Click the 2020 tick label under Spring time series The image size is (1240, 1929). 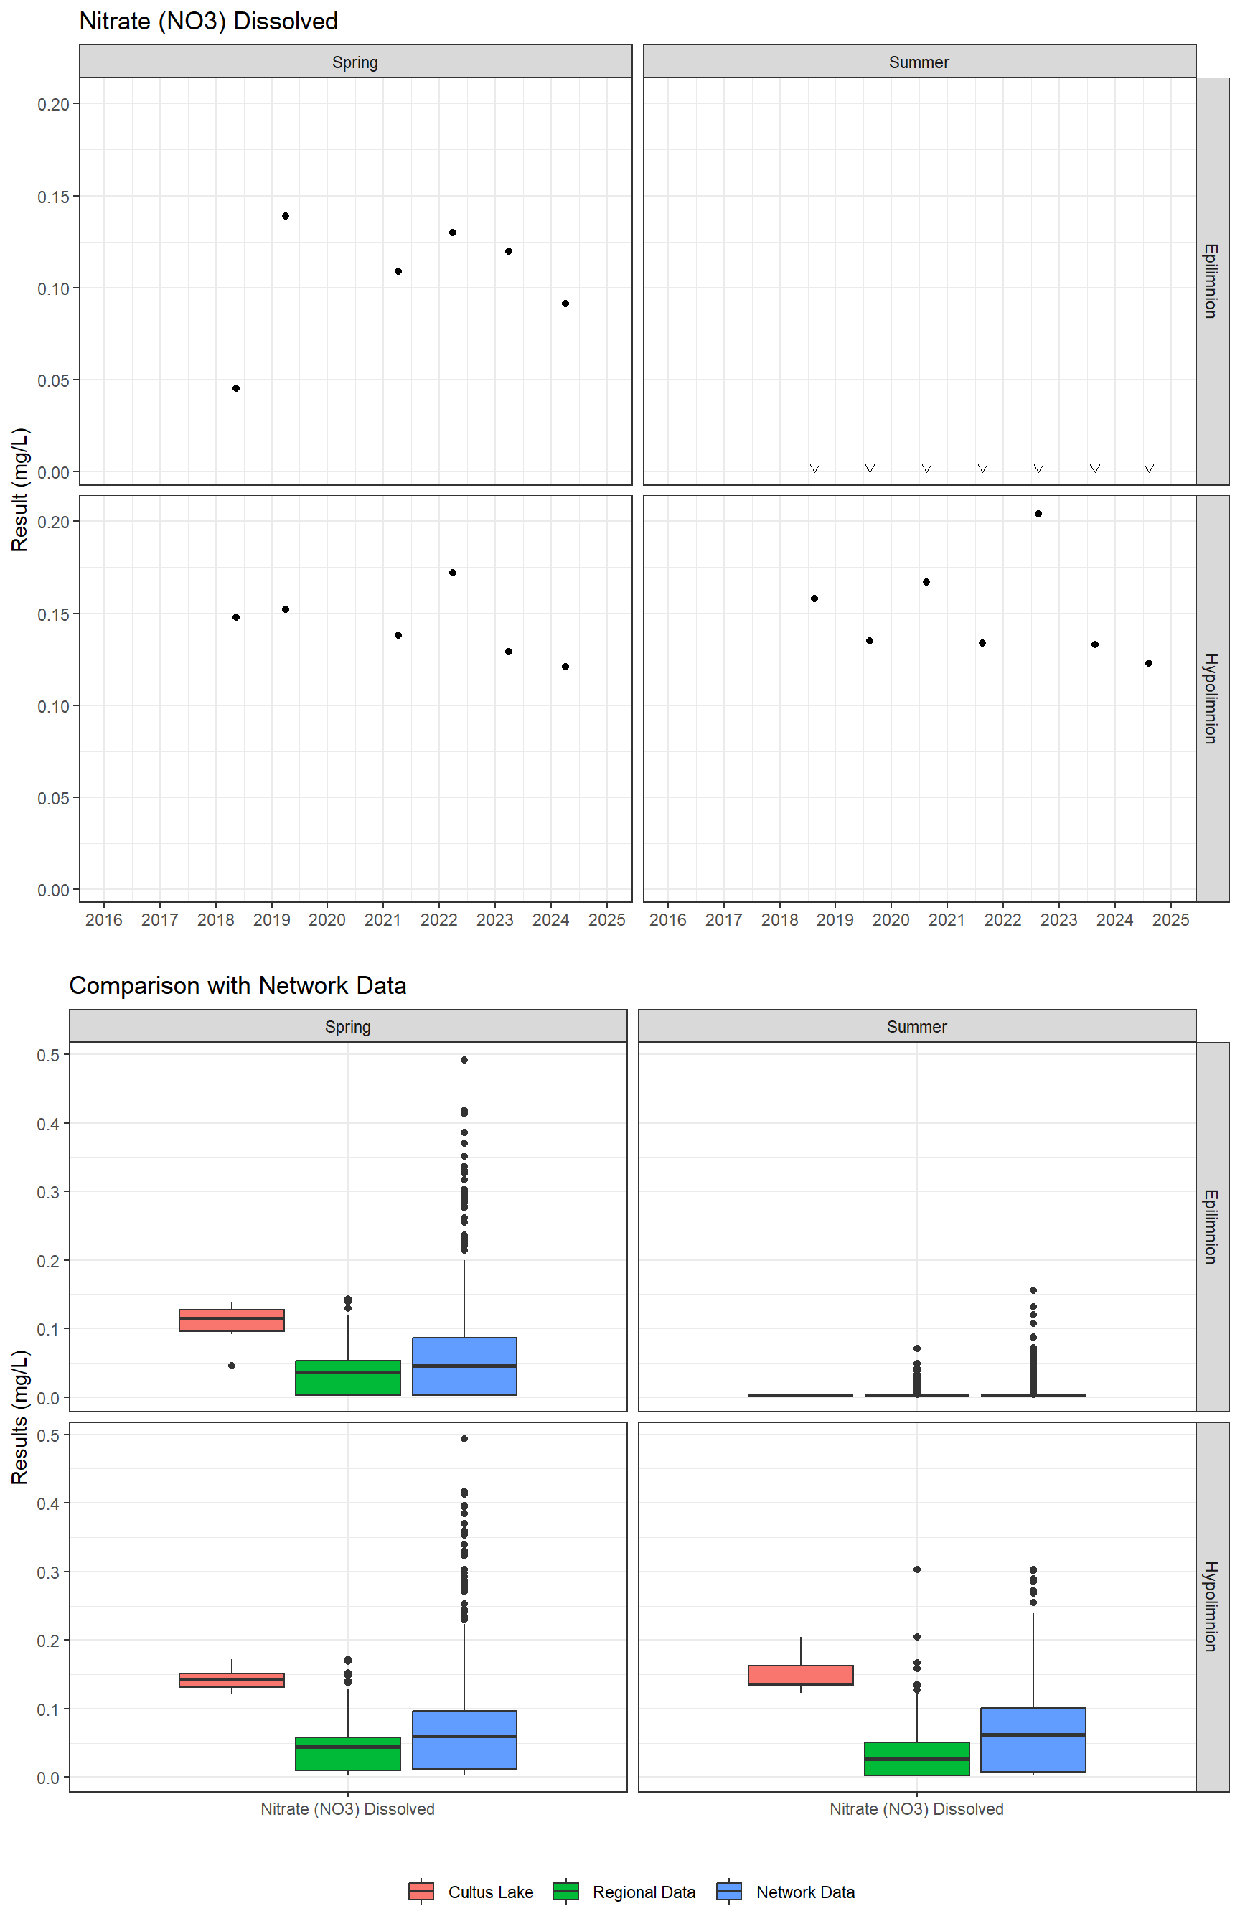click(327, 920)
